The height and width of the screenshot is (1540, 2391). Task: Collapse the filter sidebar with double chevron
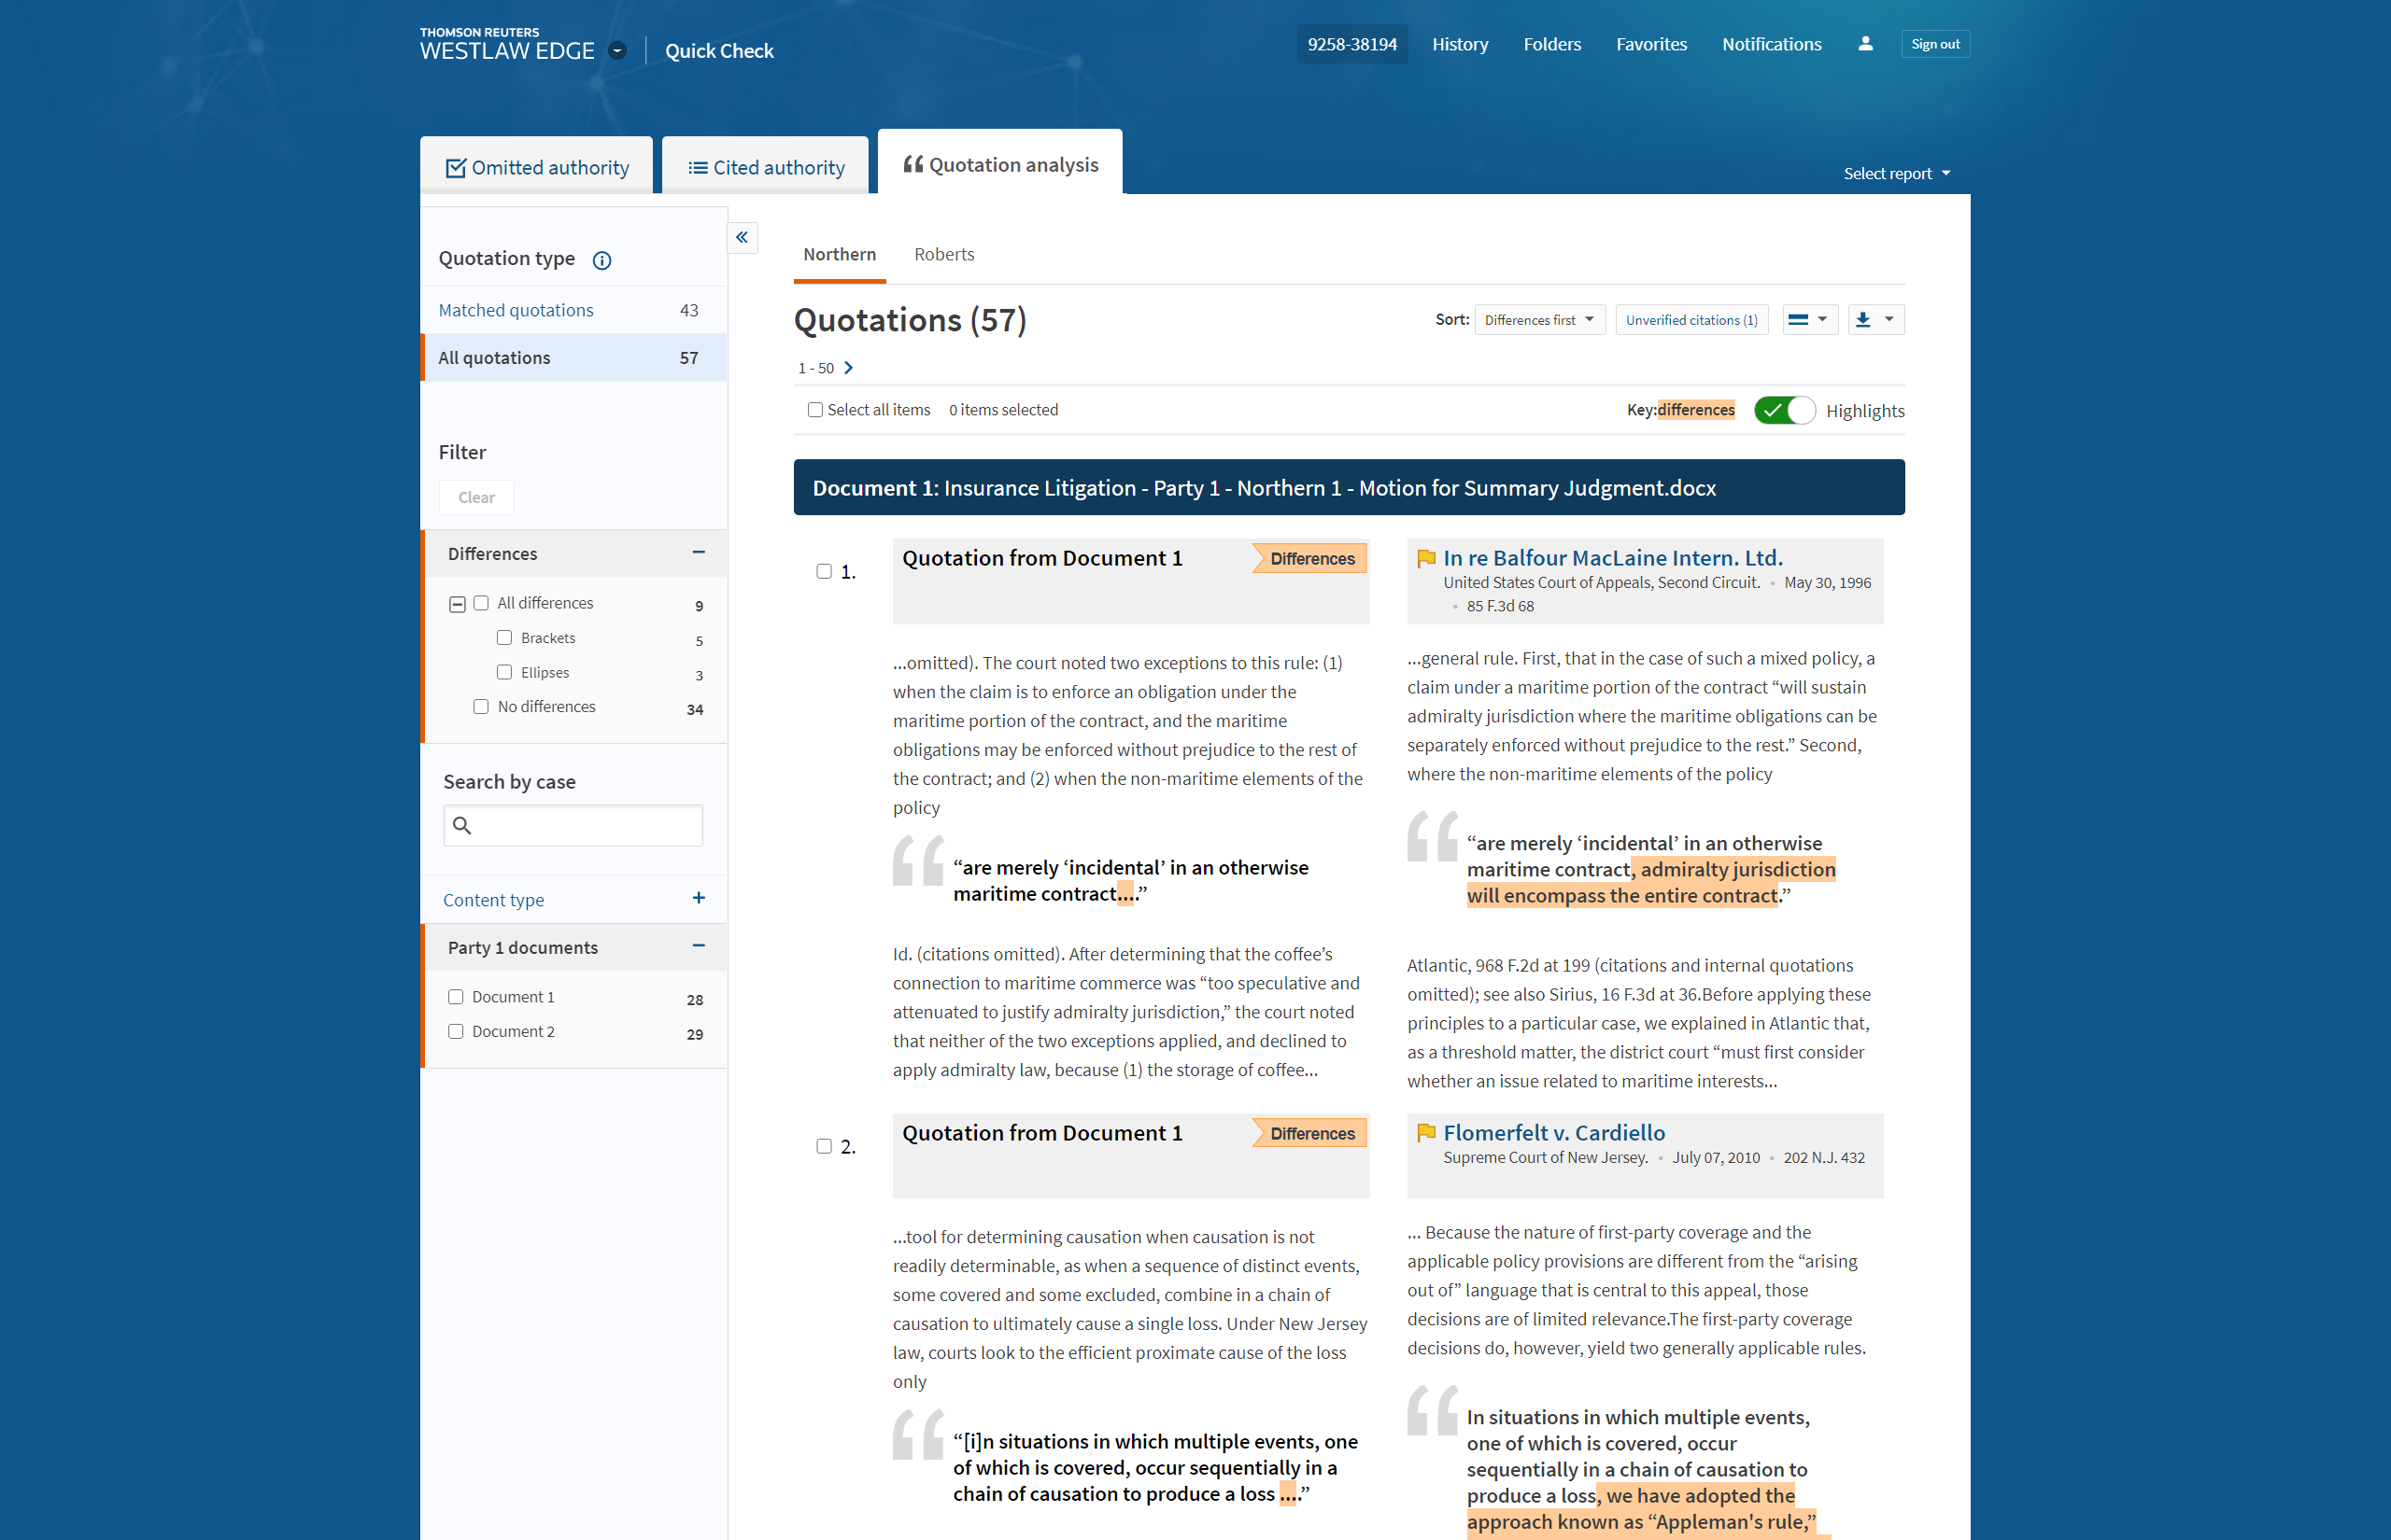click(743, 238)
